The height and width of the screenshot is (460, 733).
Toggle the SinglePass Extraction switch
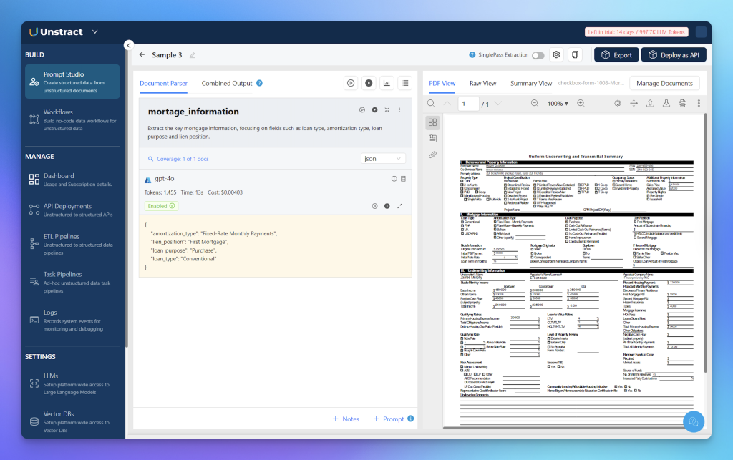[x=537, y=55]
